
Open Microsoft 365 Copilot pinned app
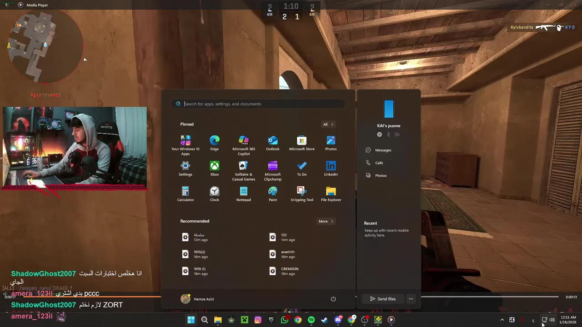coord(244,145)
